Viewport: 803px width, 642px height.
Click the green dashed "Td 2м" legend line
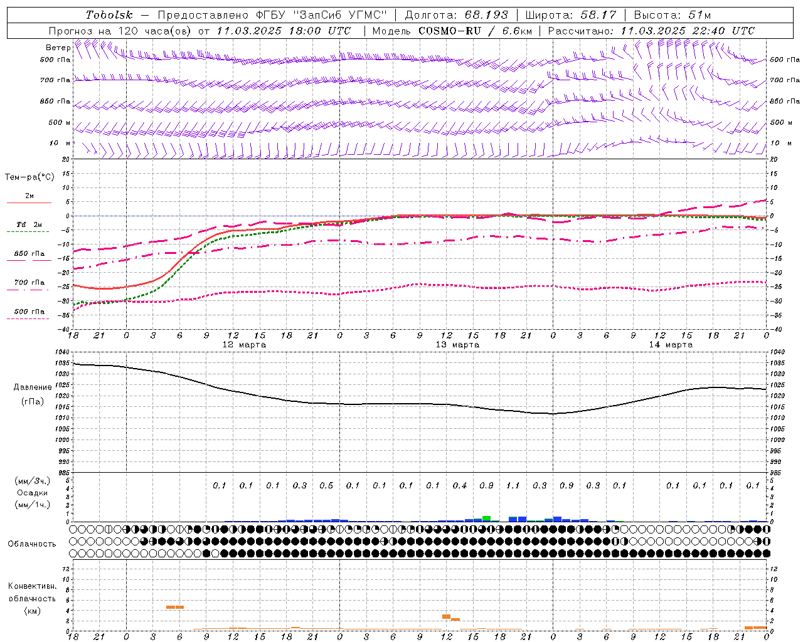click(28, 232)
